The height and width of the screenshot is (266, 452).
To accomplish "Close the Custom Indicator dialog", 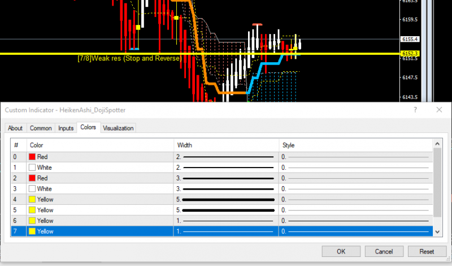I will tap(439, 110).
